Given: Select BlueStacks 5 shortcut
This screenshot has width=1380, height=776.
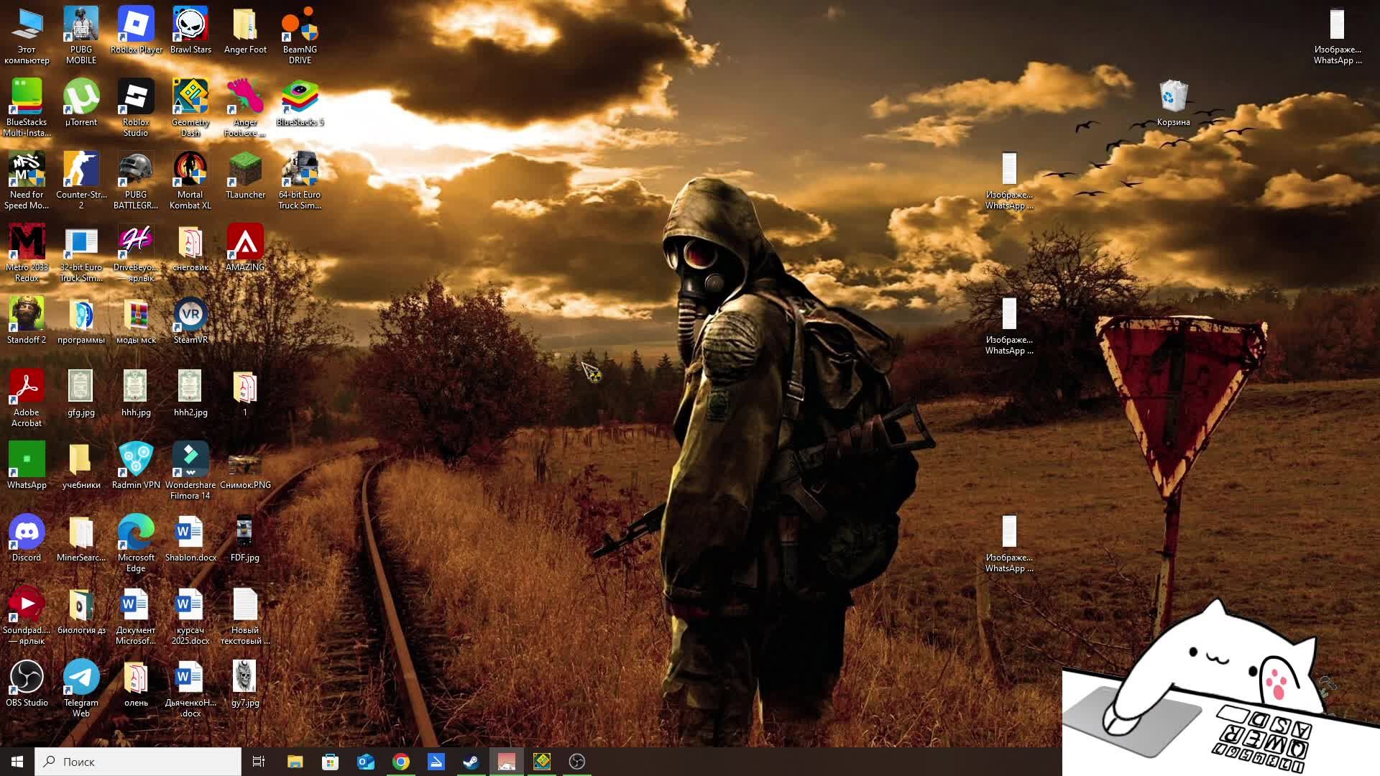Looking at the screenshot, I should tap(300, 103).
